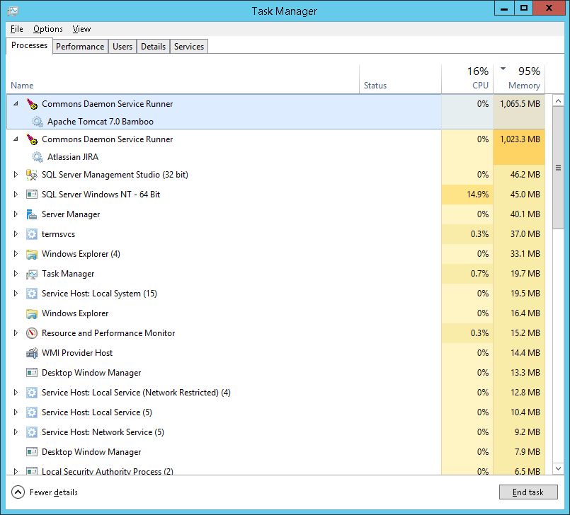Click the Apache Tomcat 7.0 Bamboo gear icon

pyautogui.click(x=37, y=121)
